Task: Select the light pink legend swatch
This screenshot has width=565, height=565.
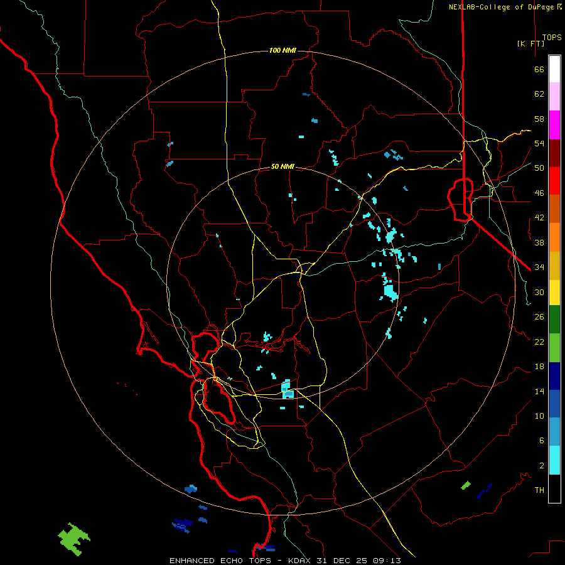Action: 554,97
